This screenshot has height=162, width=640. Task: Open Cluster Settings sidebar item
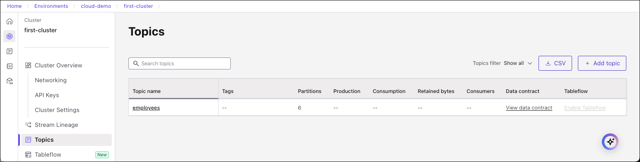[57, 110]
